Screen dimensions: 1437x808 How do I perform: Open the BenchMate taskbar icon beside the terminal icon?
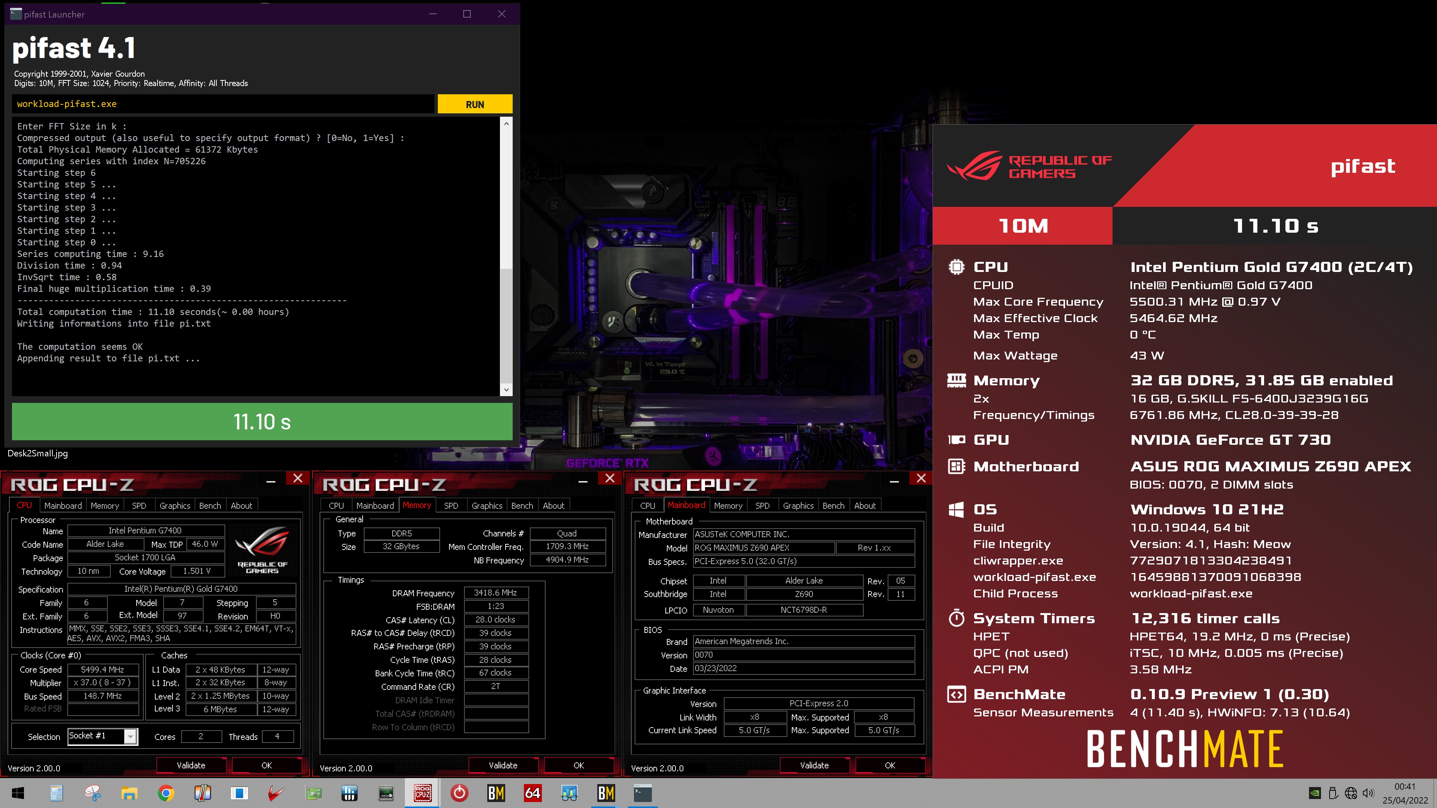click(606, 793)
